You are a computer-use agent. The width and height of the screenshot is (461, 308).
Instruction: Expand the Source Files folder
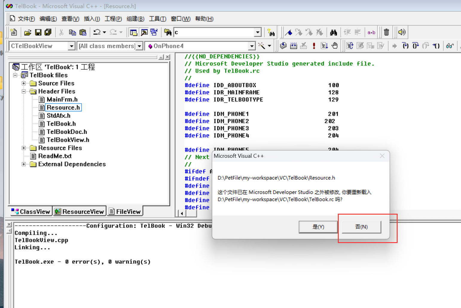click(24, 83)
